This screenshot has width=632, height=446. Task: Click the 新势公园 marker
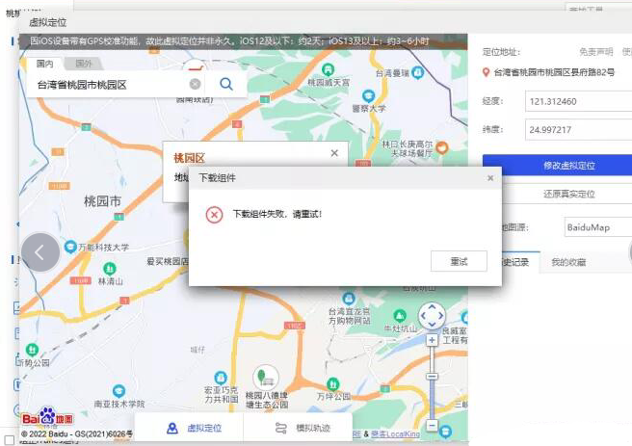pos(32,350)
